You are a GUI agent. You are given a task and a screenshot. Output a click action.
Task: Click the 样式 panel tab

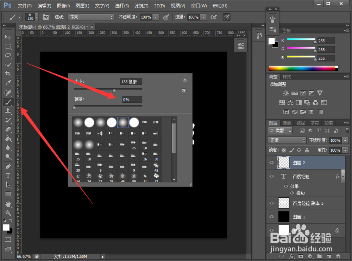[287, 77]
